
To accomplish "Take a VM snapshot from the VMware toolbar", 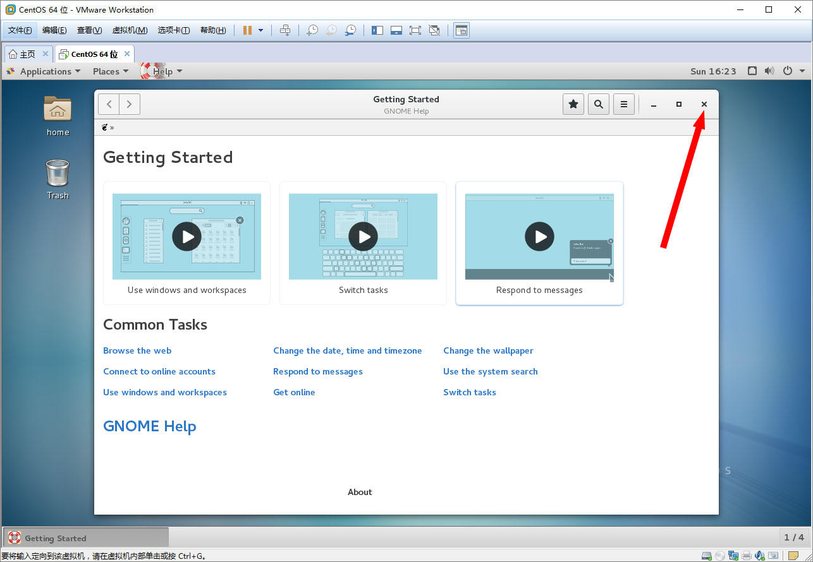I will [x=312, y=30].
